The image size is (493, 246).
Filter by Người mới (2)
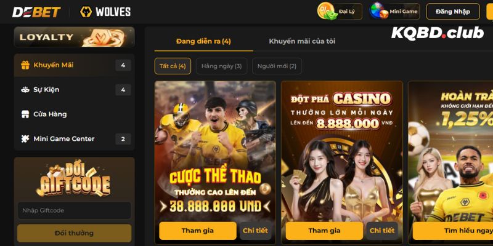click(x=277, y=66)
